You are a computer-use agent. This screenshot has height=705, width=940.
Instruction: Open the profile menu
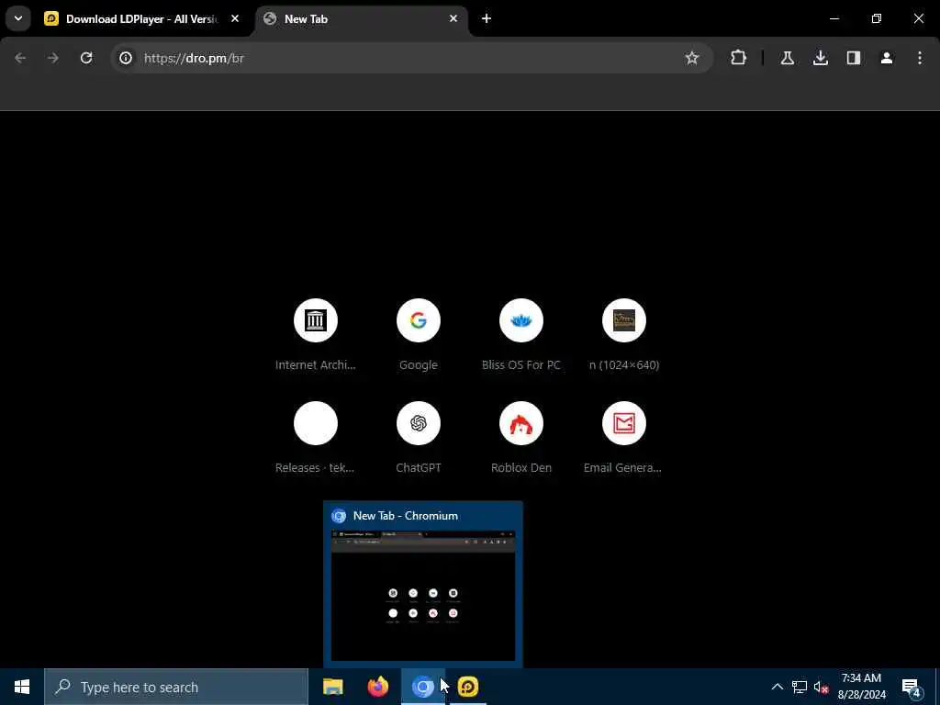click(887, 58)
